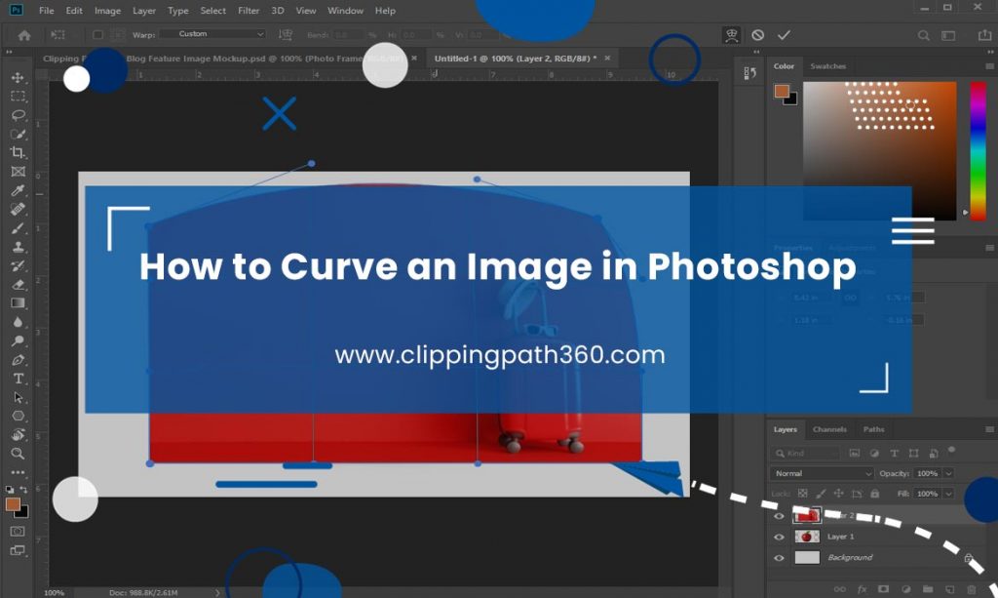This screenshot has width=998, height=598.
Task: Select the Clone Stamp tool
Action: (x=18, y=247)
